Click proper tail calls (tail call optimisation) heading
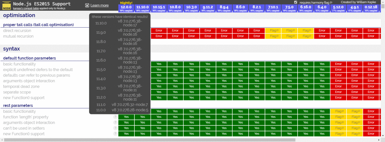The height and width of the screenshot is (142, 385). 38,25
